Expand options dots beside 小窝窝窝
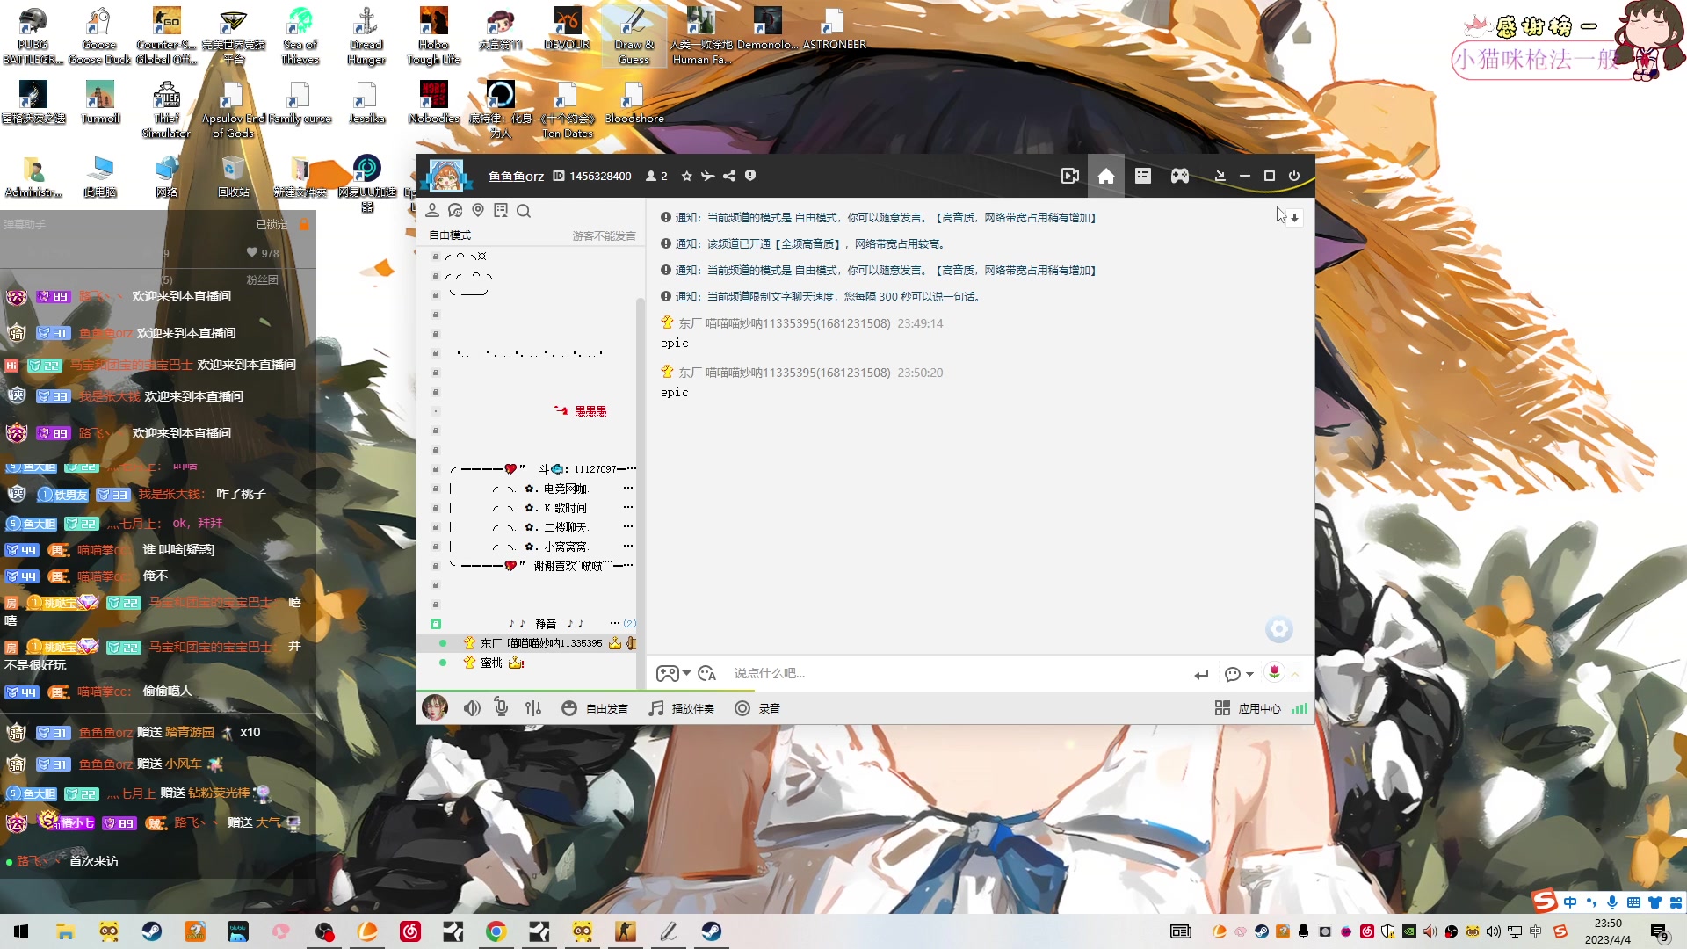The image size is (1687, 949). pos(627,546)
